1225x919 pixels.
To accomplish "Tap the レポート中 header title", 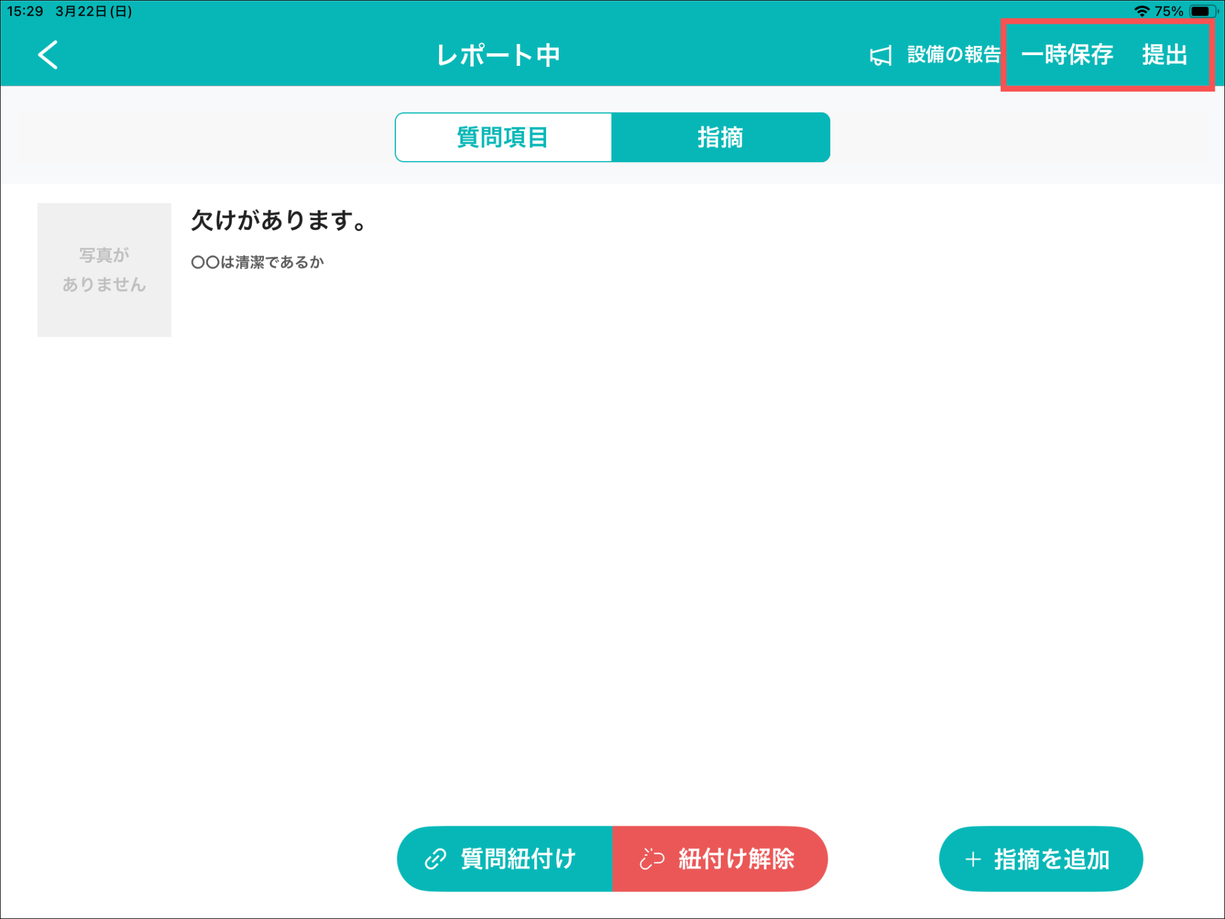I will coord(498,55).
